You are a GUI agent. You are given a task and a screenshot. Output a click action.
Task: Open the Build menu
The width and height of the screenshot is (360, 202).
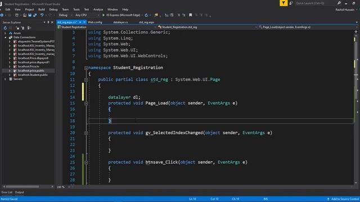click(x=42, y=10)
